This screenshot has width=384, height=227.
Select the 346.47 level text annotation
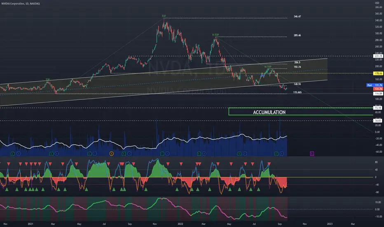[x=297, y=17]
